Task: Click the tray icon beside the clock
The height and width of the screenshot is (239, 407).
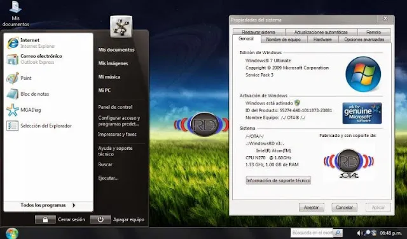Action: coord(374,233)
